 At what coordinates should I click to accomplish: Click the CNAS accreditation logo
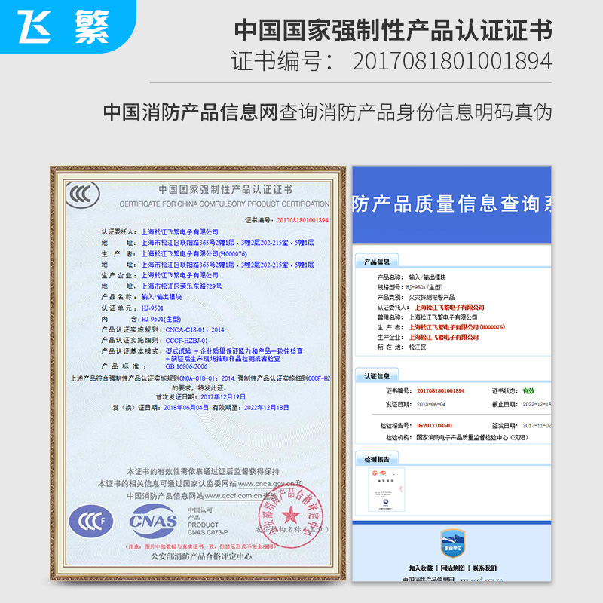click(153, 521)
